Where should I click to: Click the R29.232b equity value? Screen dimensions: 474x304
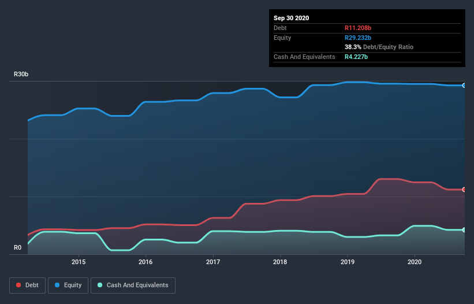[358, 38]
